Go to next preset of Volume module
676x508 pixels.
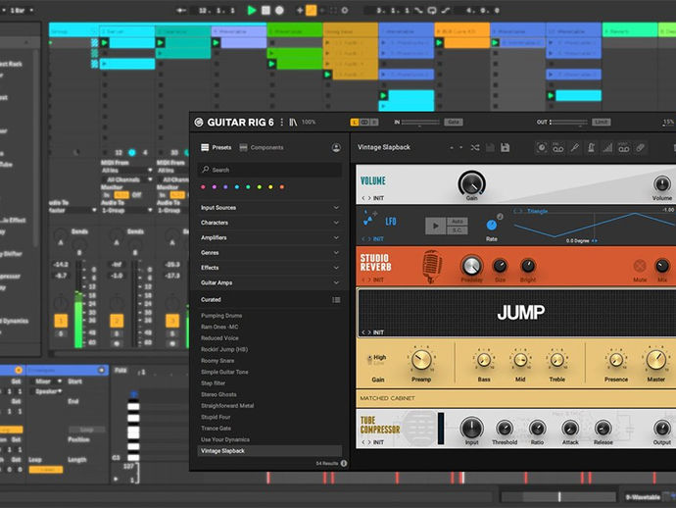click(x=369, y=198)
